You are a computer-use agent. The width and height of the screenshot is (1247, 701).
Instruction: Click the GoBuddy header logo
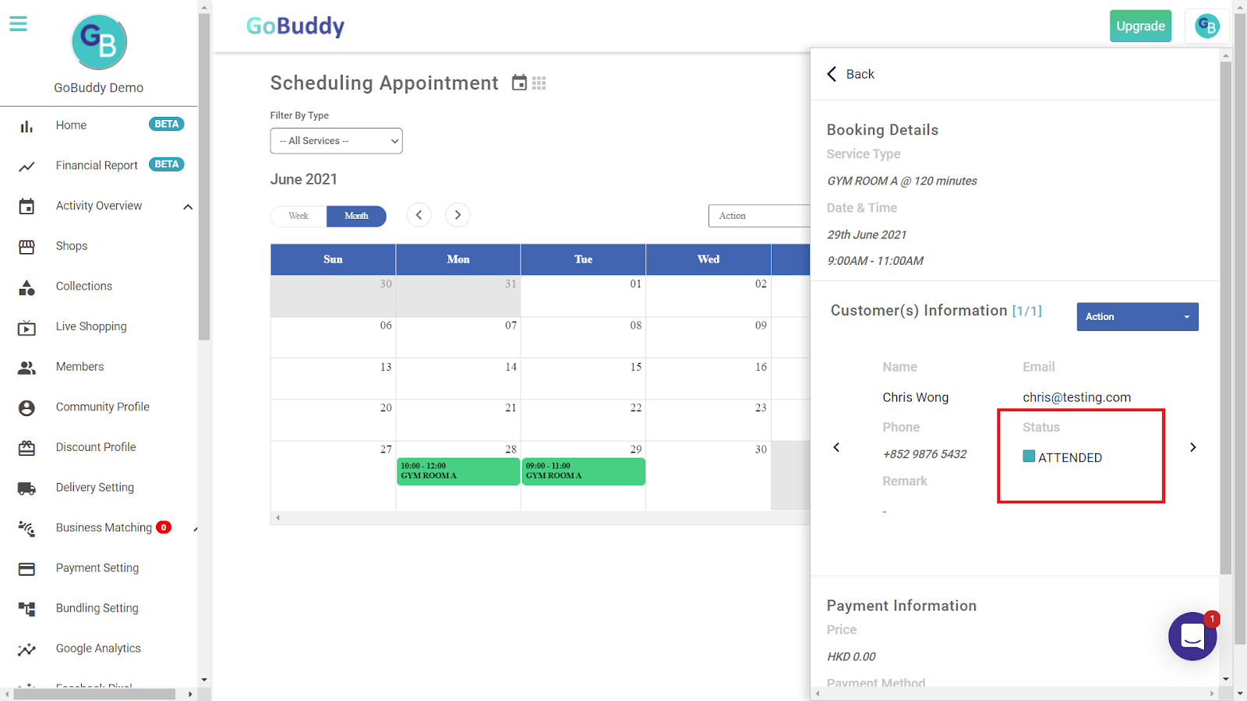tap(295, 26)
